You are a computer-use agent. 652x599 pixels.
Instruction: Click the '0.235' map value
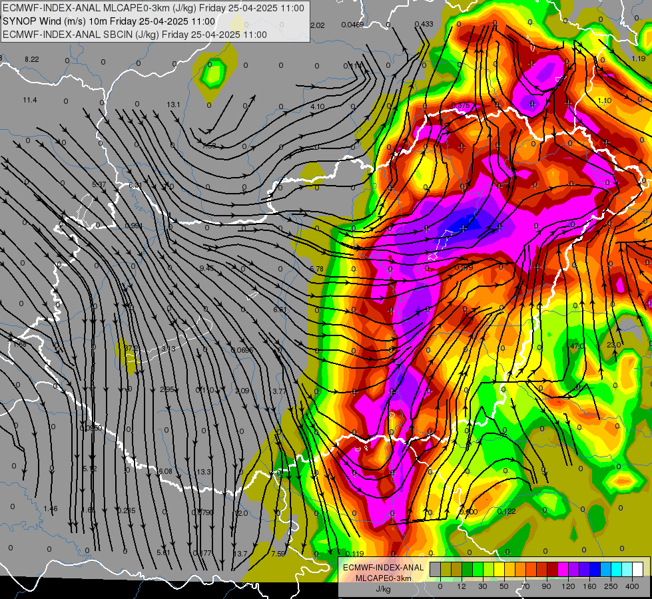click(x=127, y=510)
